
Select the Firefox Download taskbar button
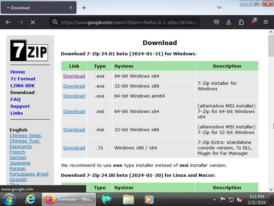pyautogui.click(x=69, y=199)
